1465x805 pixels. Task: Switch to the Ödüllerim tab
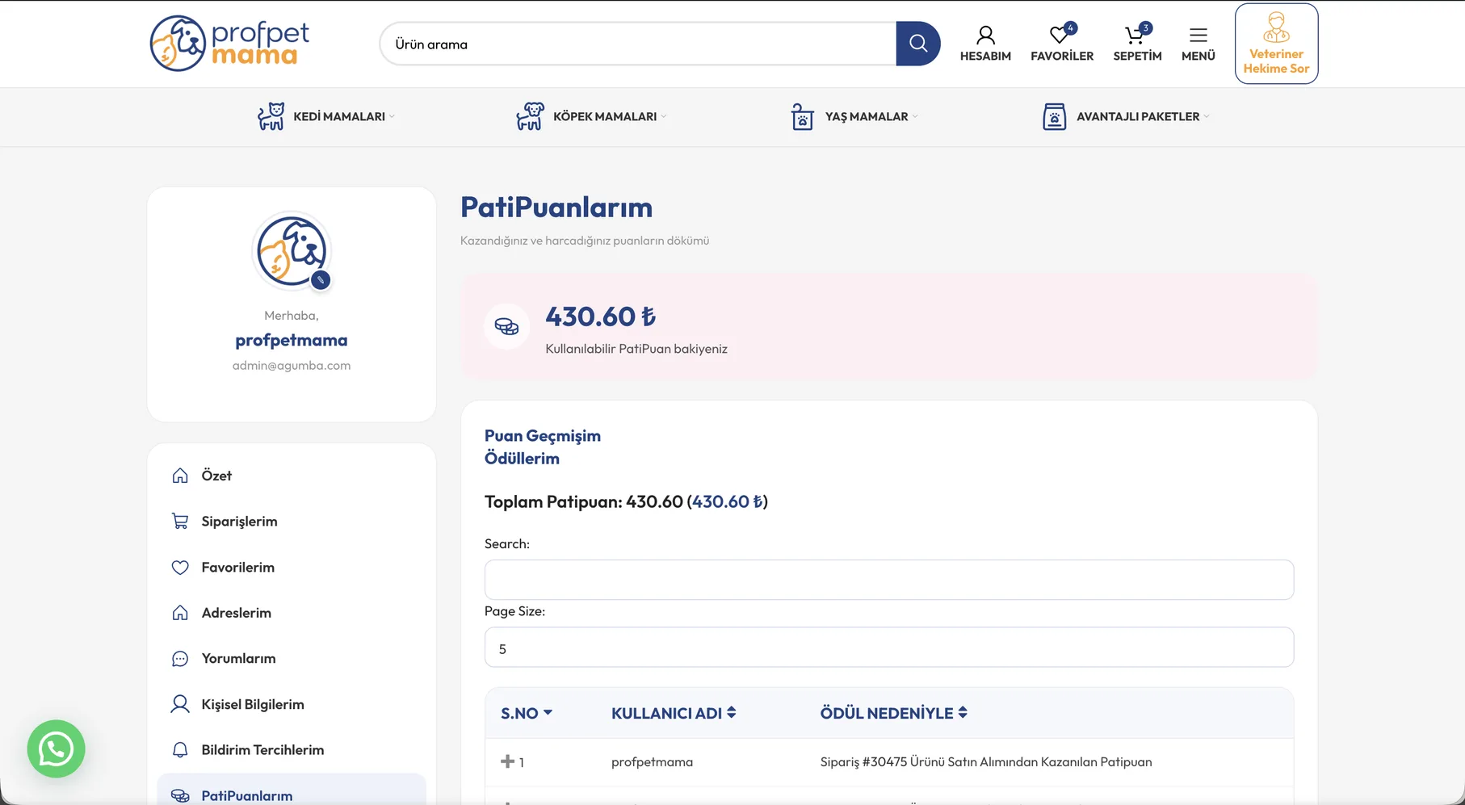522,459
